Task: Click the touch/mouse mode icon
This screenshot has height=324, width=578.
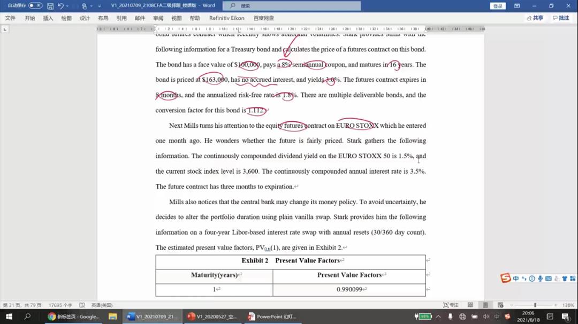Action: (84, 6)
